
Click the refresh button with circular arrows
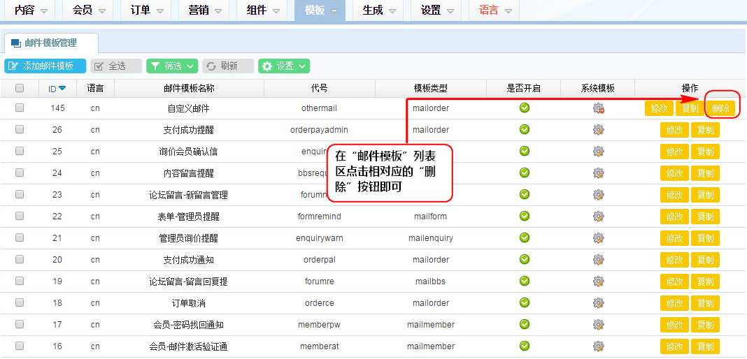pos(228,66)
